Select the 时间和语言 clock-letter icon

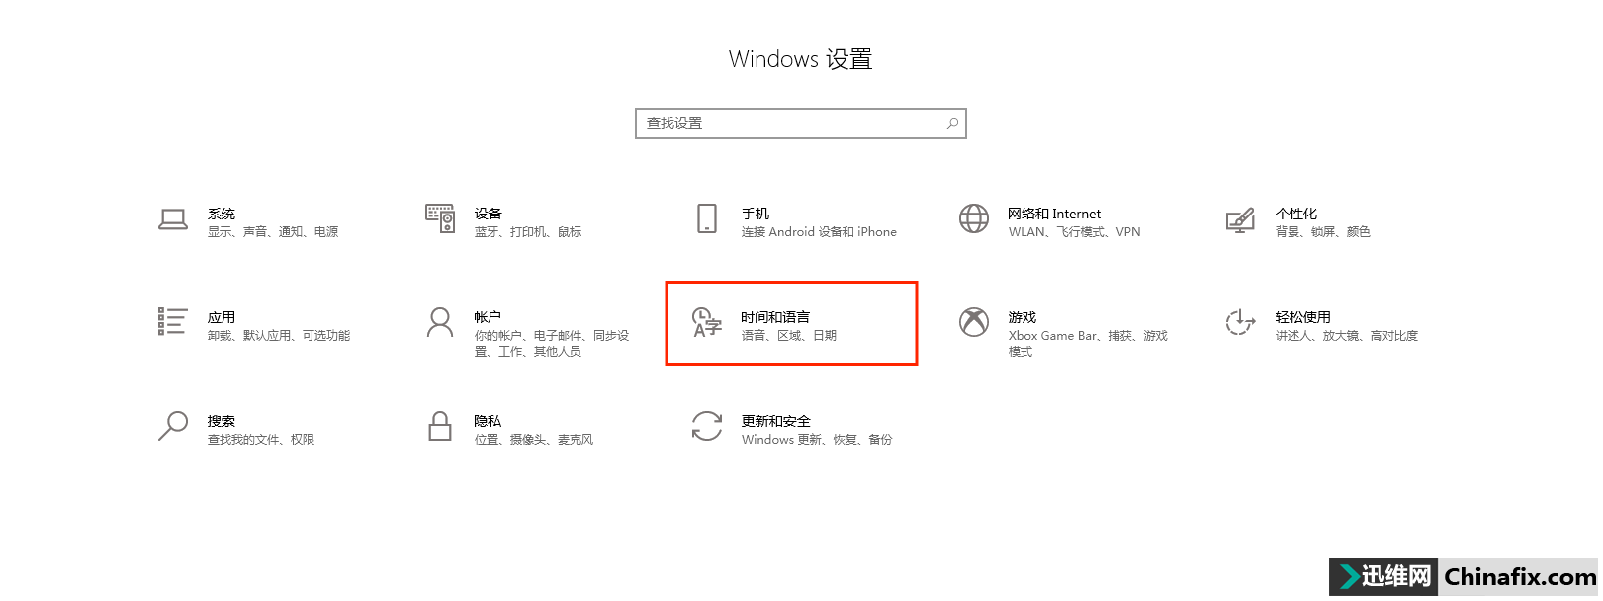click(707, 322)
